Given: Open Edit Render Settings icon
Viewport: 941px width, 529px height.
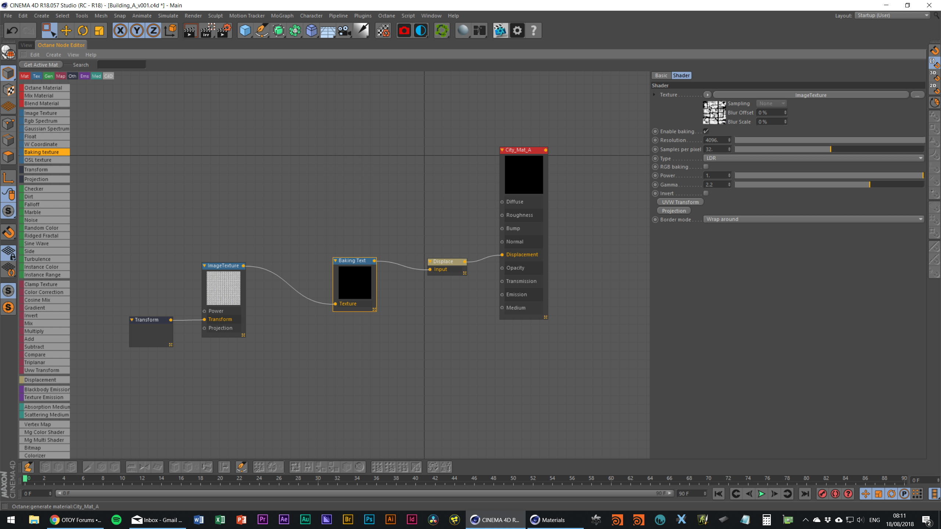Looking at the screenshot, I should click(x=224, y=30).
